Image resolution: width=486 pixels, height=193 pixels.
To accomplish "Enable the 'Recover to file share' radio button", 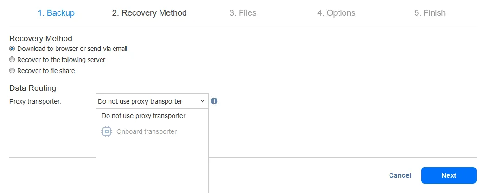I will [x=12, y=71].
